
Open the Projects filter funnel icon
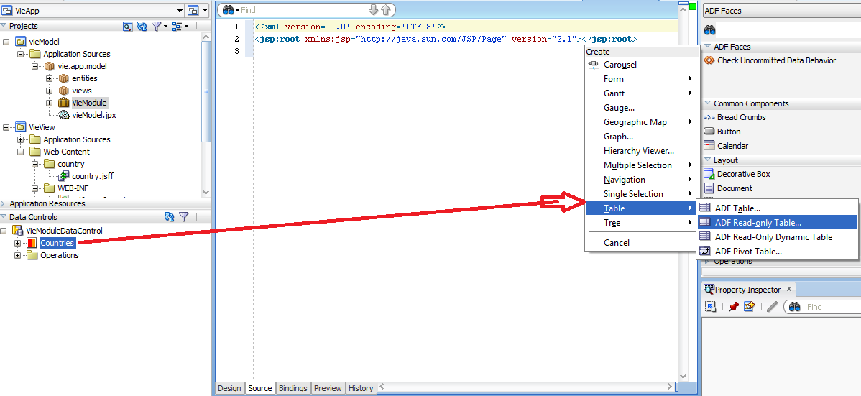[x=157, y=26]
